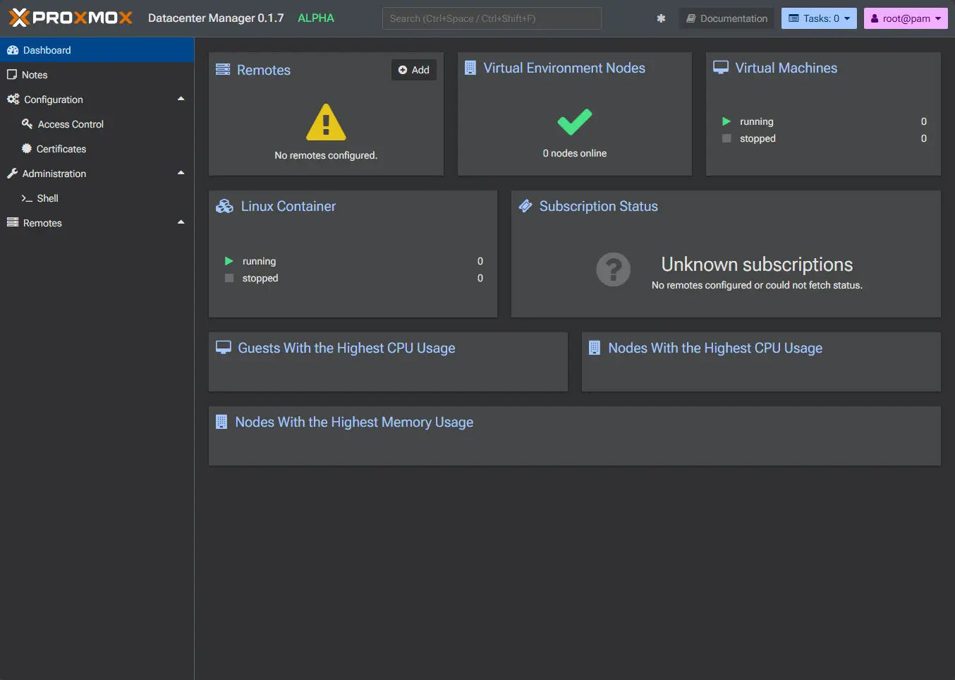This screenshot has width=955, height=680.
Task: Click the green checkmark for nodes online
Action: click(x=574, y=122)
